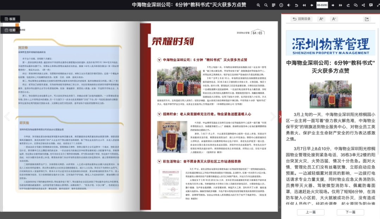This screenshot has height=219, width=380.
Task: Click the 荣耀时刻 section title
Action: click(173, 42)
